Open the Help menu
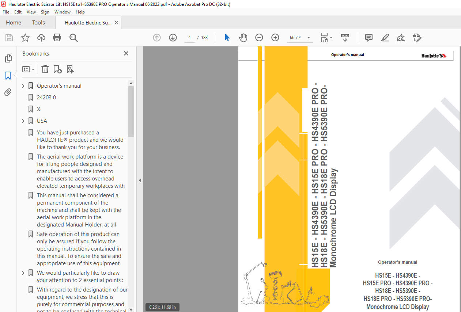Viewport: 461px width, 312px height. [80, 12]
